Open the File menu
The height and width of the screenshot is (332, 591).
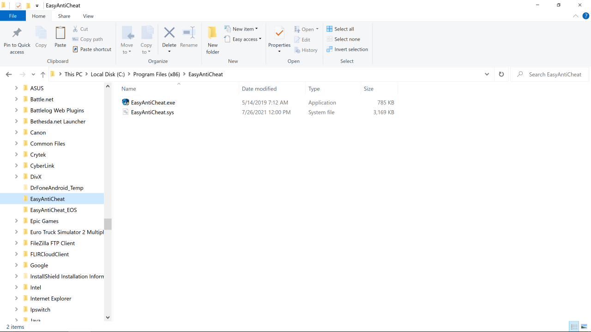tap(13, 16)
